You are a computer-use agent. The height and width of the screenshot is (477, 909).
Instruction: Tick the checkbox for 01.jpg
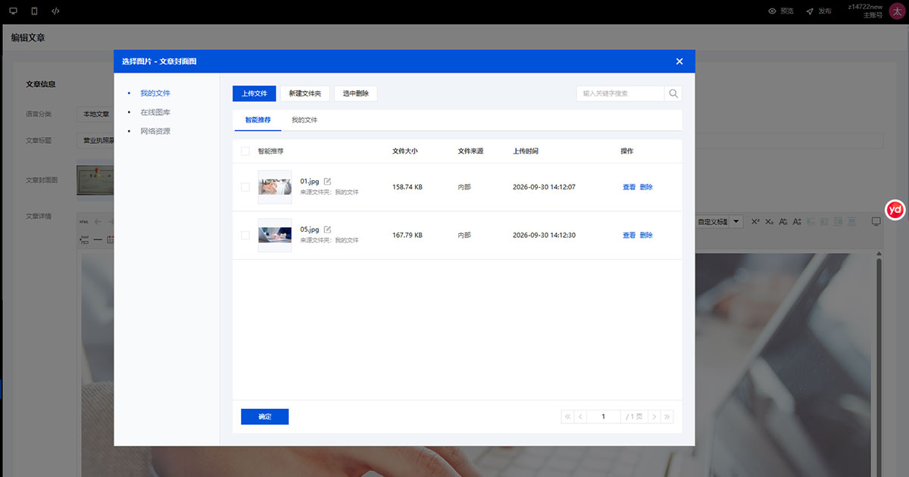coord(245,187)
